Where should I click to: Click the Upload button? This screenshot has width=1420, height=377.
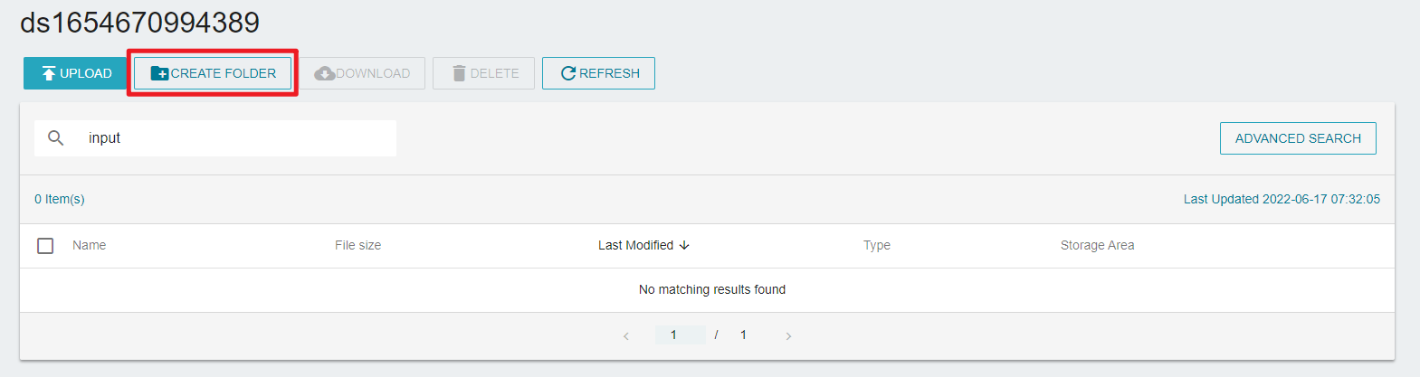[x=75, y=73]
